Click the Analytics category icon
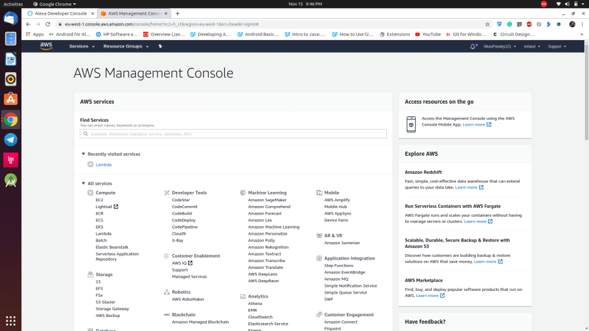The width and height of the screenshot is (589, 331). click(243, 296)
